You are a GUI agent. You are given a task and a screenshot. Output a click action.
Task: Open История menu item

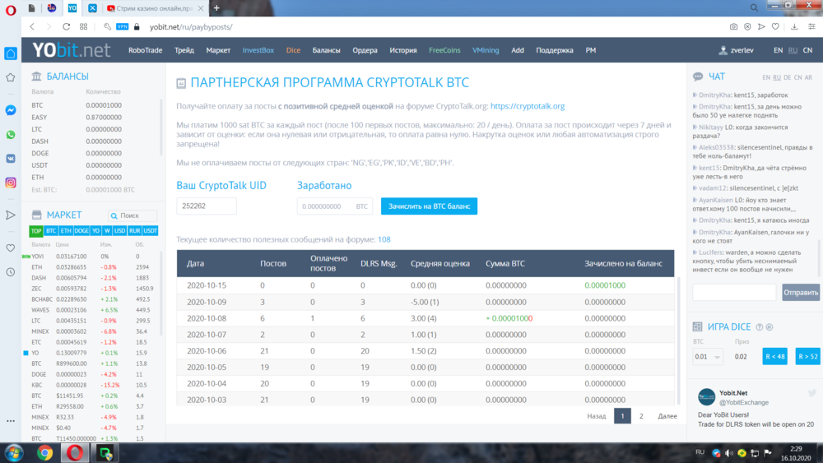click(403, 50)
